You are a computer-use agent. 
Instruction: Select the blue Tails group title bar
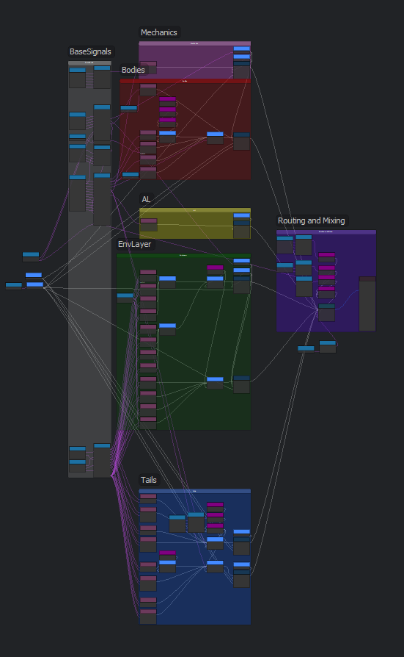pyautogui.click(x=195, y=491)
